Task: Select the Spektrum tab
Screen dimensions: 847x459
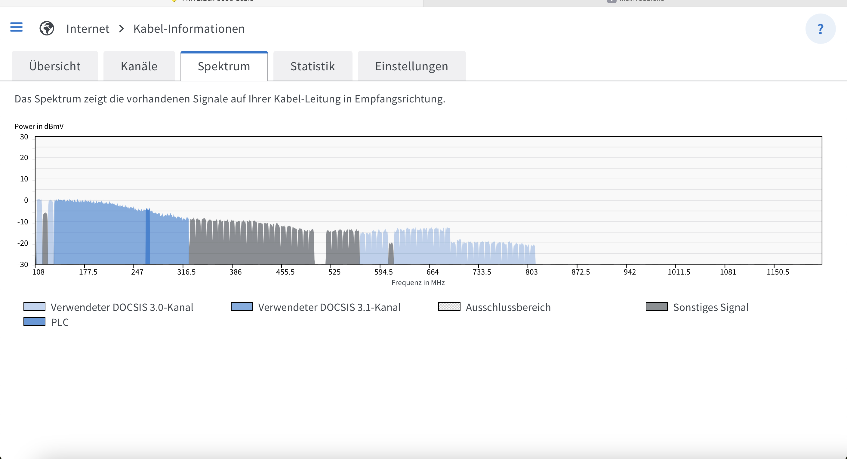Action: (x=224, y=66)
